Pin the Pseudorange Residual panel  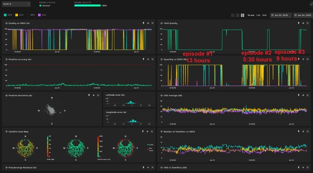click(144, 168)
